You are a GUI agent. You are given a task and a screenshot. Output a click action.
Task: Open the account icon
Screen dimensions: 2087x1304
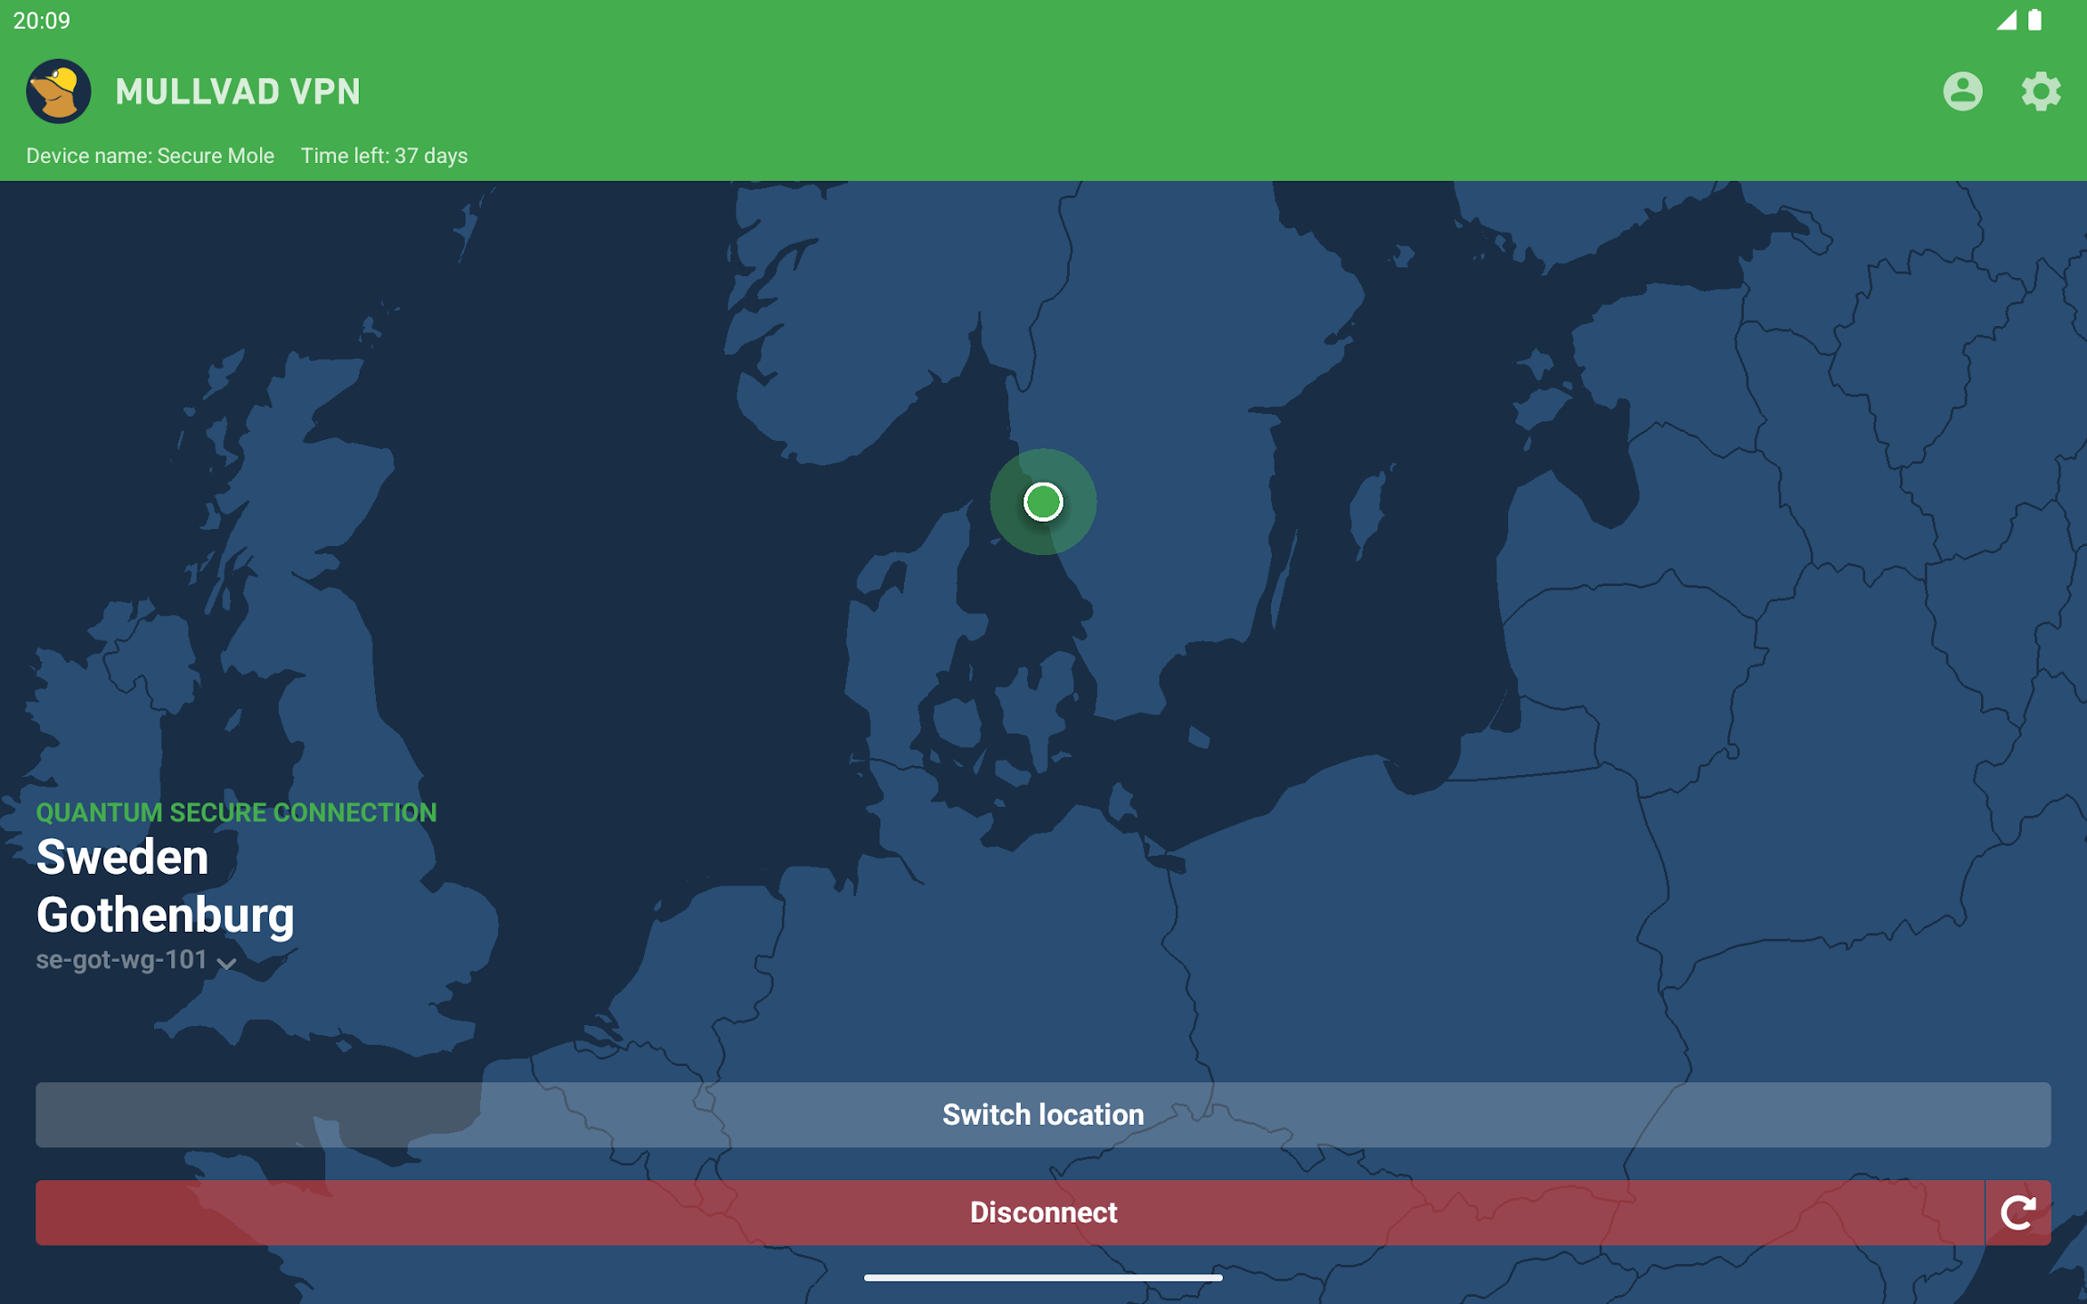pos(1962,89)
